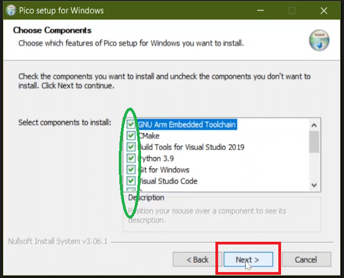Select the Visual Studio Code entry

(168, 181)
